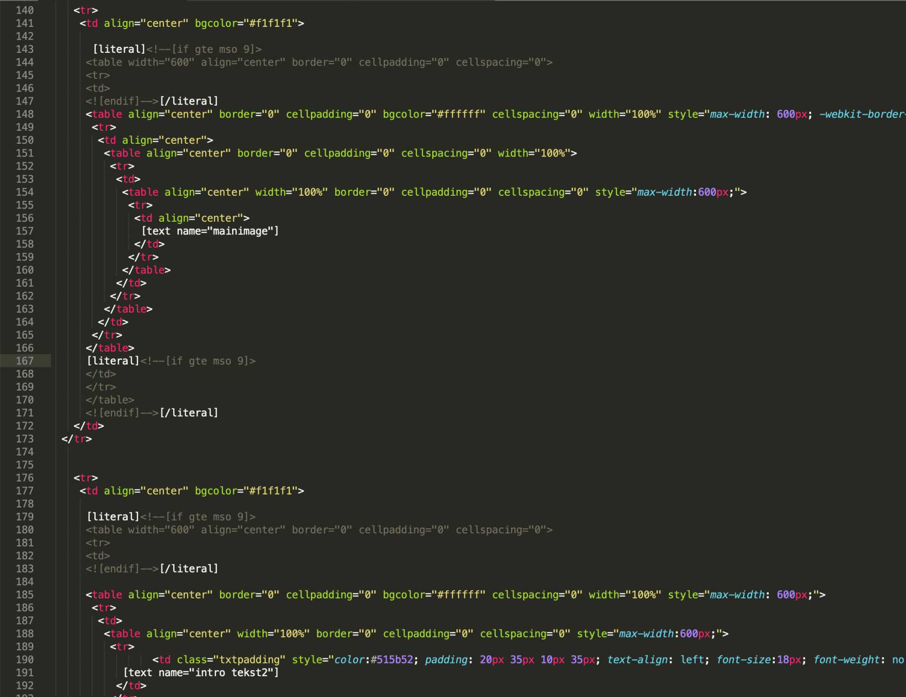This screenshot has height=697, width=906.
Task: Place cursor in [text name="mainimage"] placeholder
Action: [210, 231]
